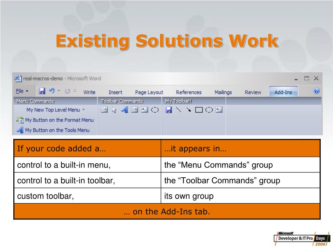Expand the Undo history dropdown arrow

(x=59, y=91)
